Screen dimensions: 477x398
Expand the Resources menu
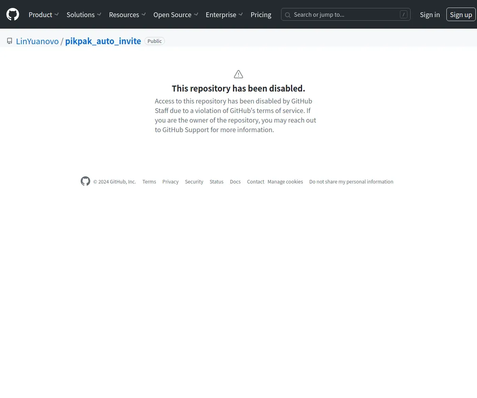point(127,15)
